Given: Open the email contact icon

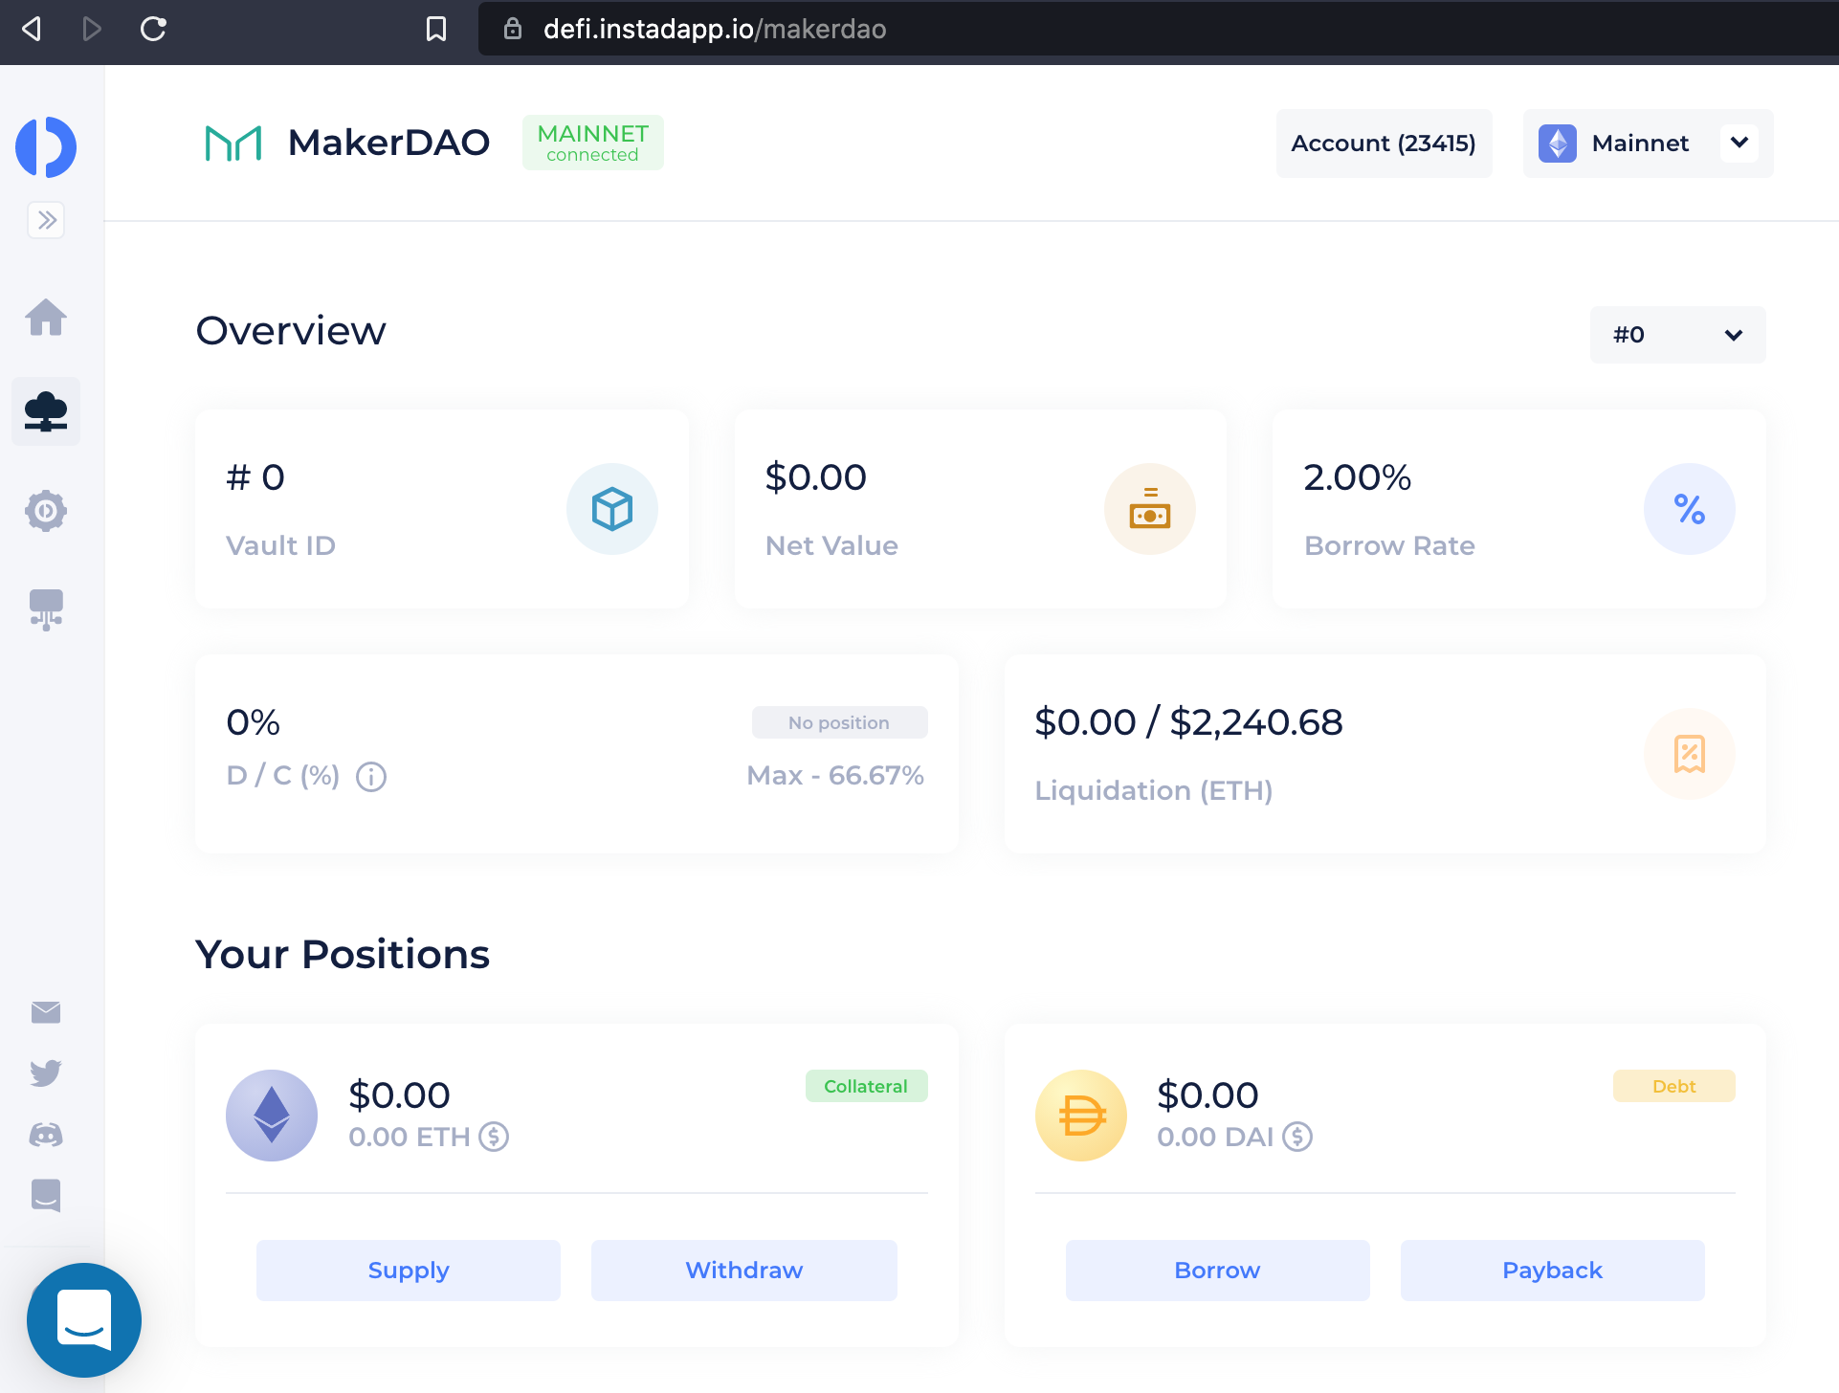Looking at the screenshot, I should tap(46, 1012).
